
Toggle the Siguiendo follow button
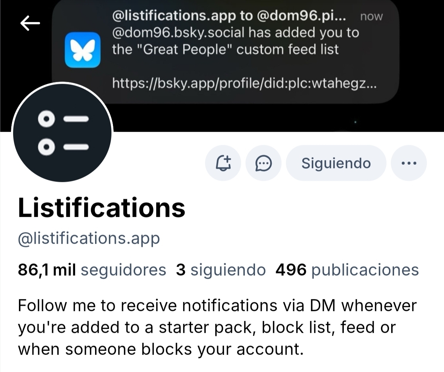pyautogui.click(x=336, y=163)
